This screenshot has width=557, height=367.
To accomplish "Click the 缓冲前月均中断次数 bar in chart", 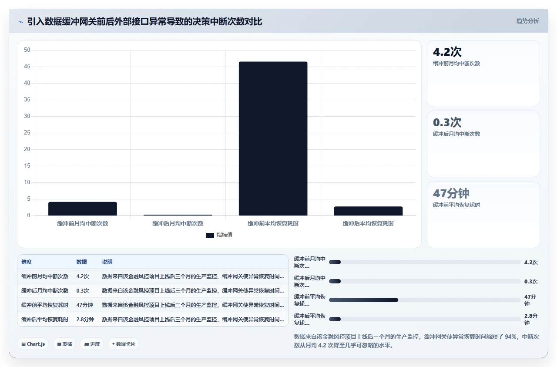I will tap(83, 209).
